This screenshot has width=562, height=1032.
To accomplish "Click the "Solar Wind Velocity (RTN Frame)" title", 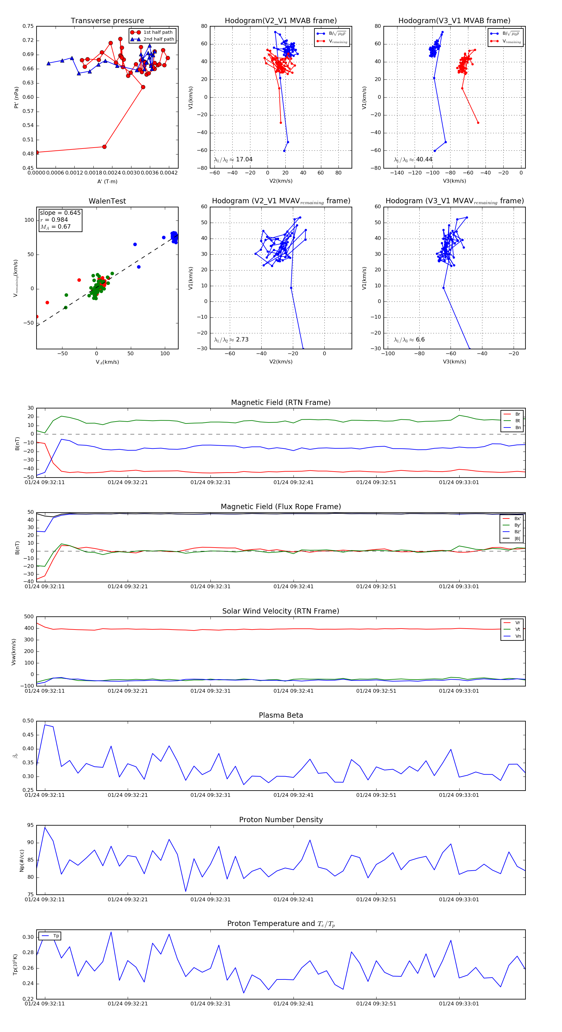I will 281,611.
